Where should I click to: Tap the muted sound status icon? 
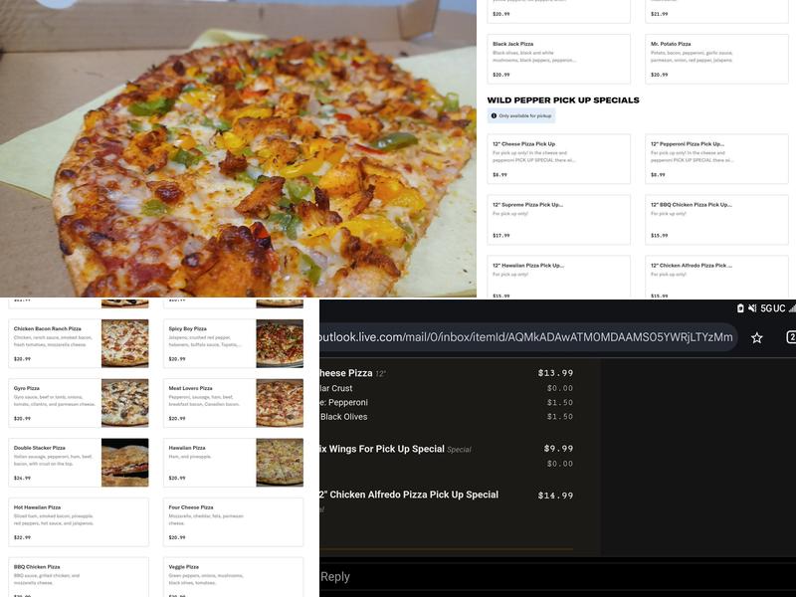click(752, 308)
